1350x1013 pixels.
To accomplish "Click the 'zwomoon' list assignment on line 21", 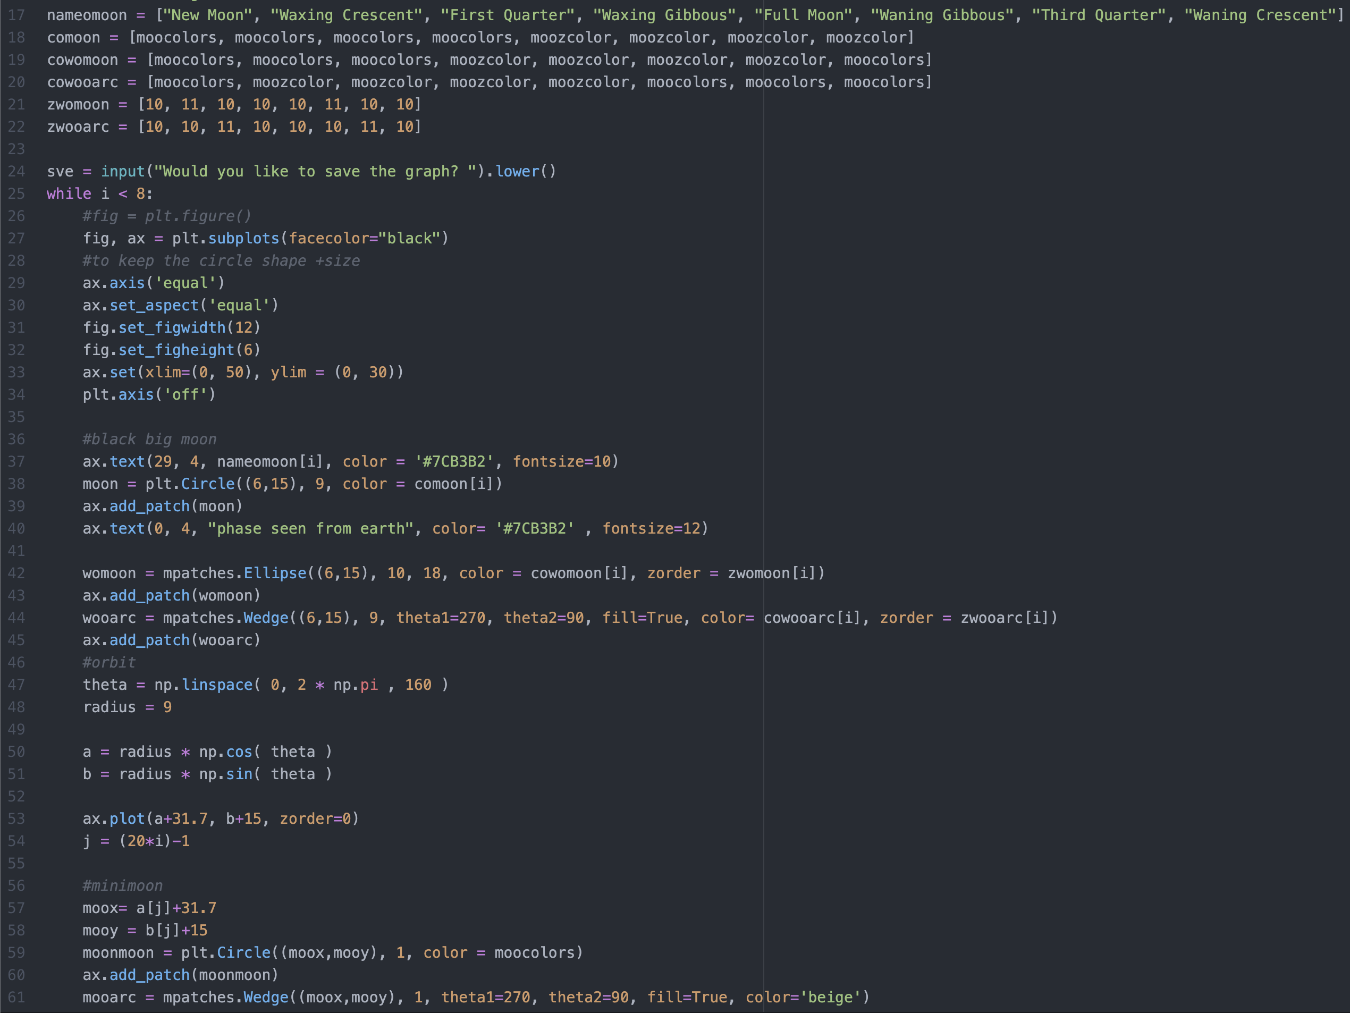I will pos(234,105).
